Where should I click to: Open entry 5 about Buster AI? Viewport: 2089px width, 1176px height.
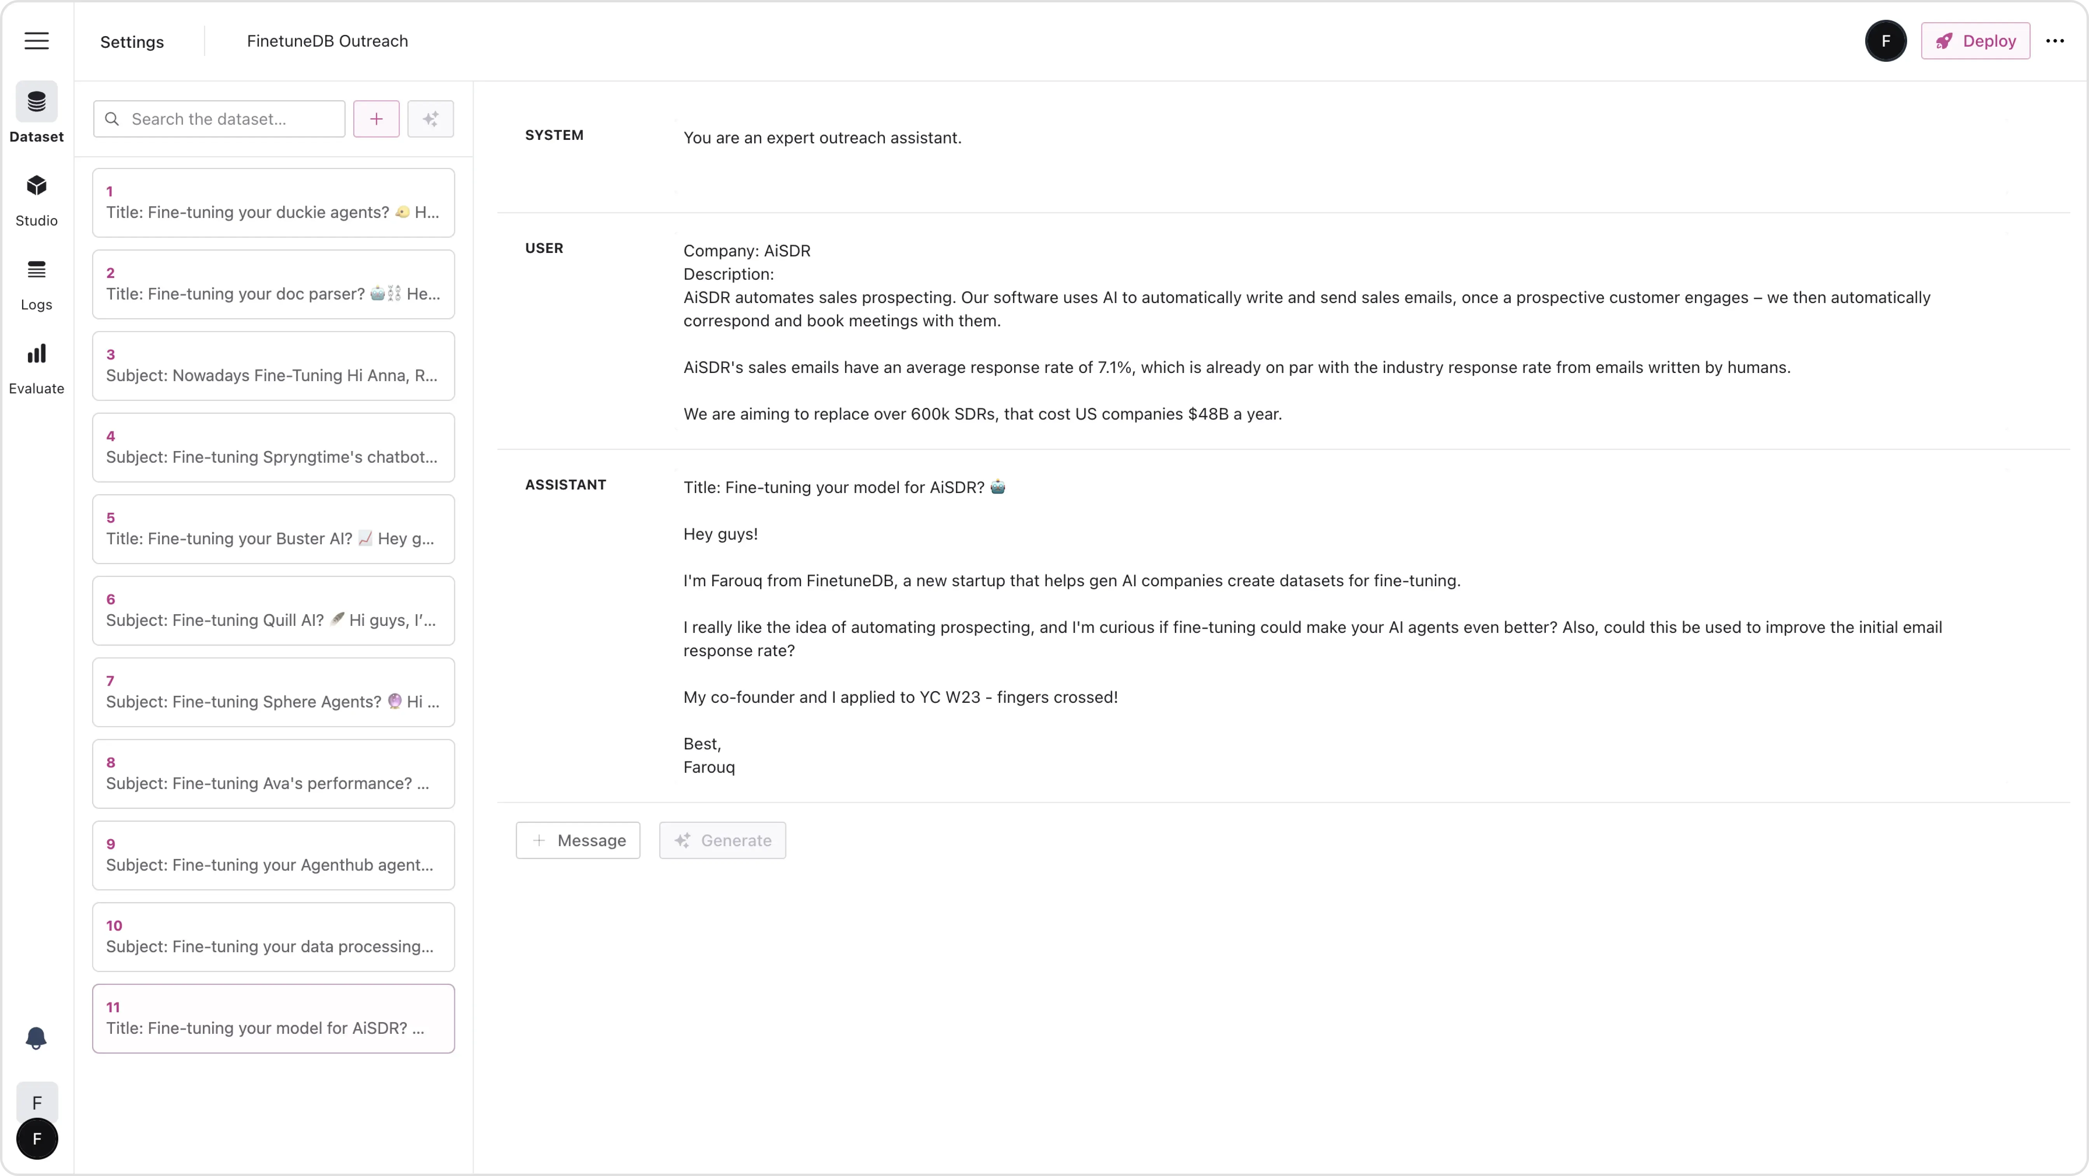point(274,529)
